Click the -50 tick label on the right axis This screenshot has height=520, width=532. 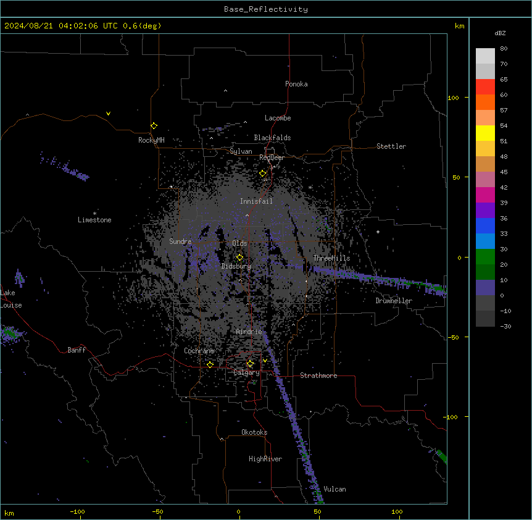coord(453,337)
